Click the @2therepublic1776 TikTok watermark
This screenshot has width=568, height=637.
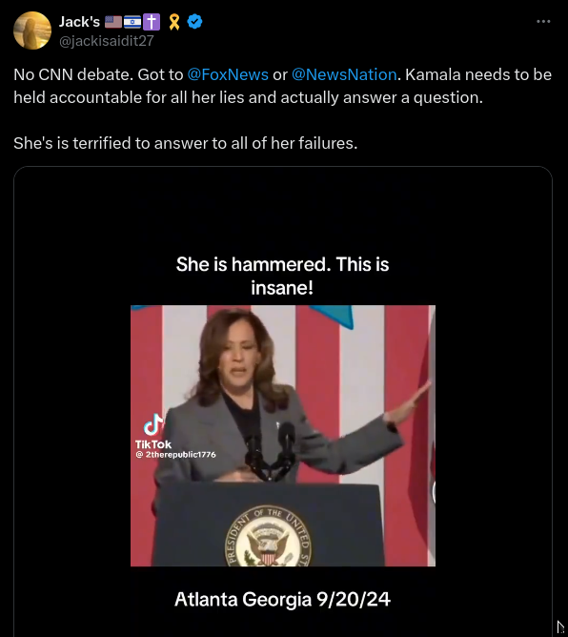(x=175, y=455)
